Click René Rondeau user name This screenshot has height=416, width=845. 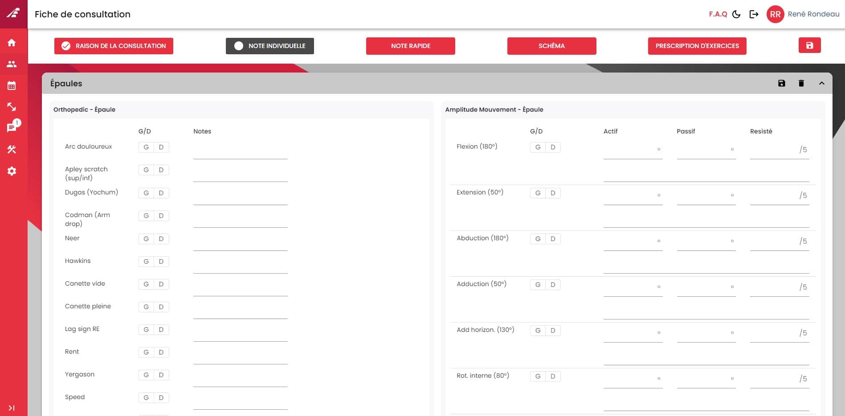813,14
